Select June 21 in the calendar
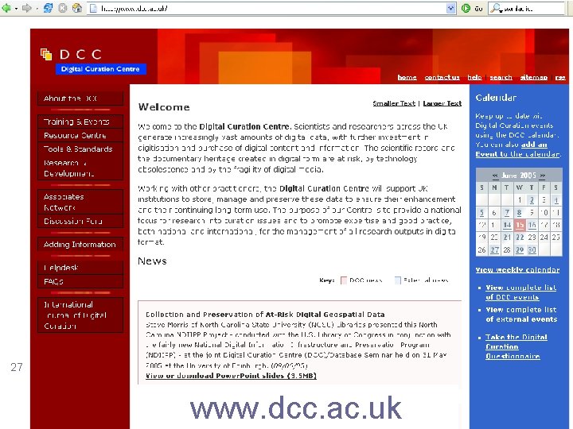This screenshot has height=429, width=573. [x=507, y=237]
